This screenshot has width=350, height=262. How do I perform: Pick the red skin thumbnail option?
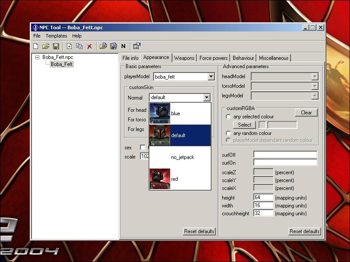tap(160, 179)
